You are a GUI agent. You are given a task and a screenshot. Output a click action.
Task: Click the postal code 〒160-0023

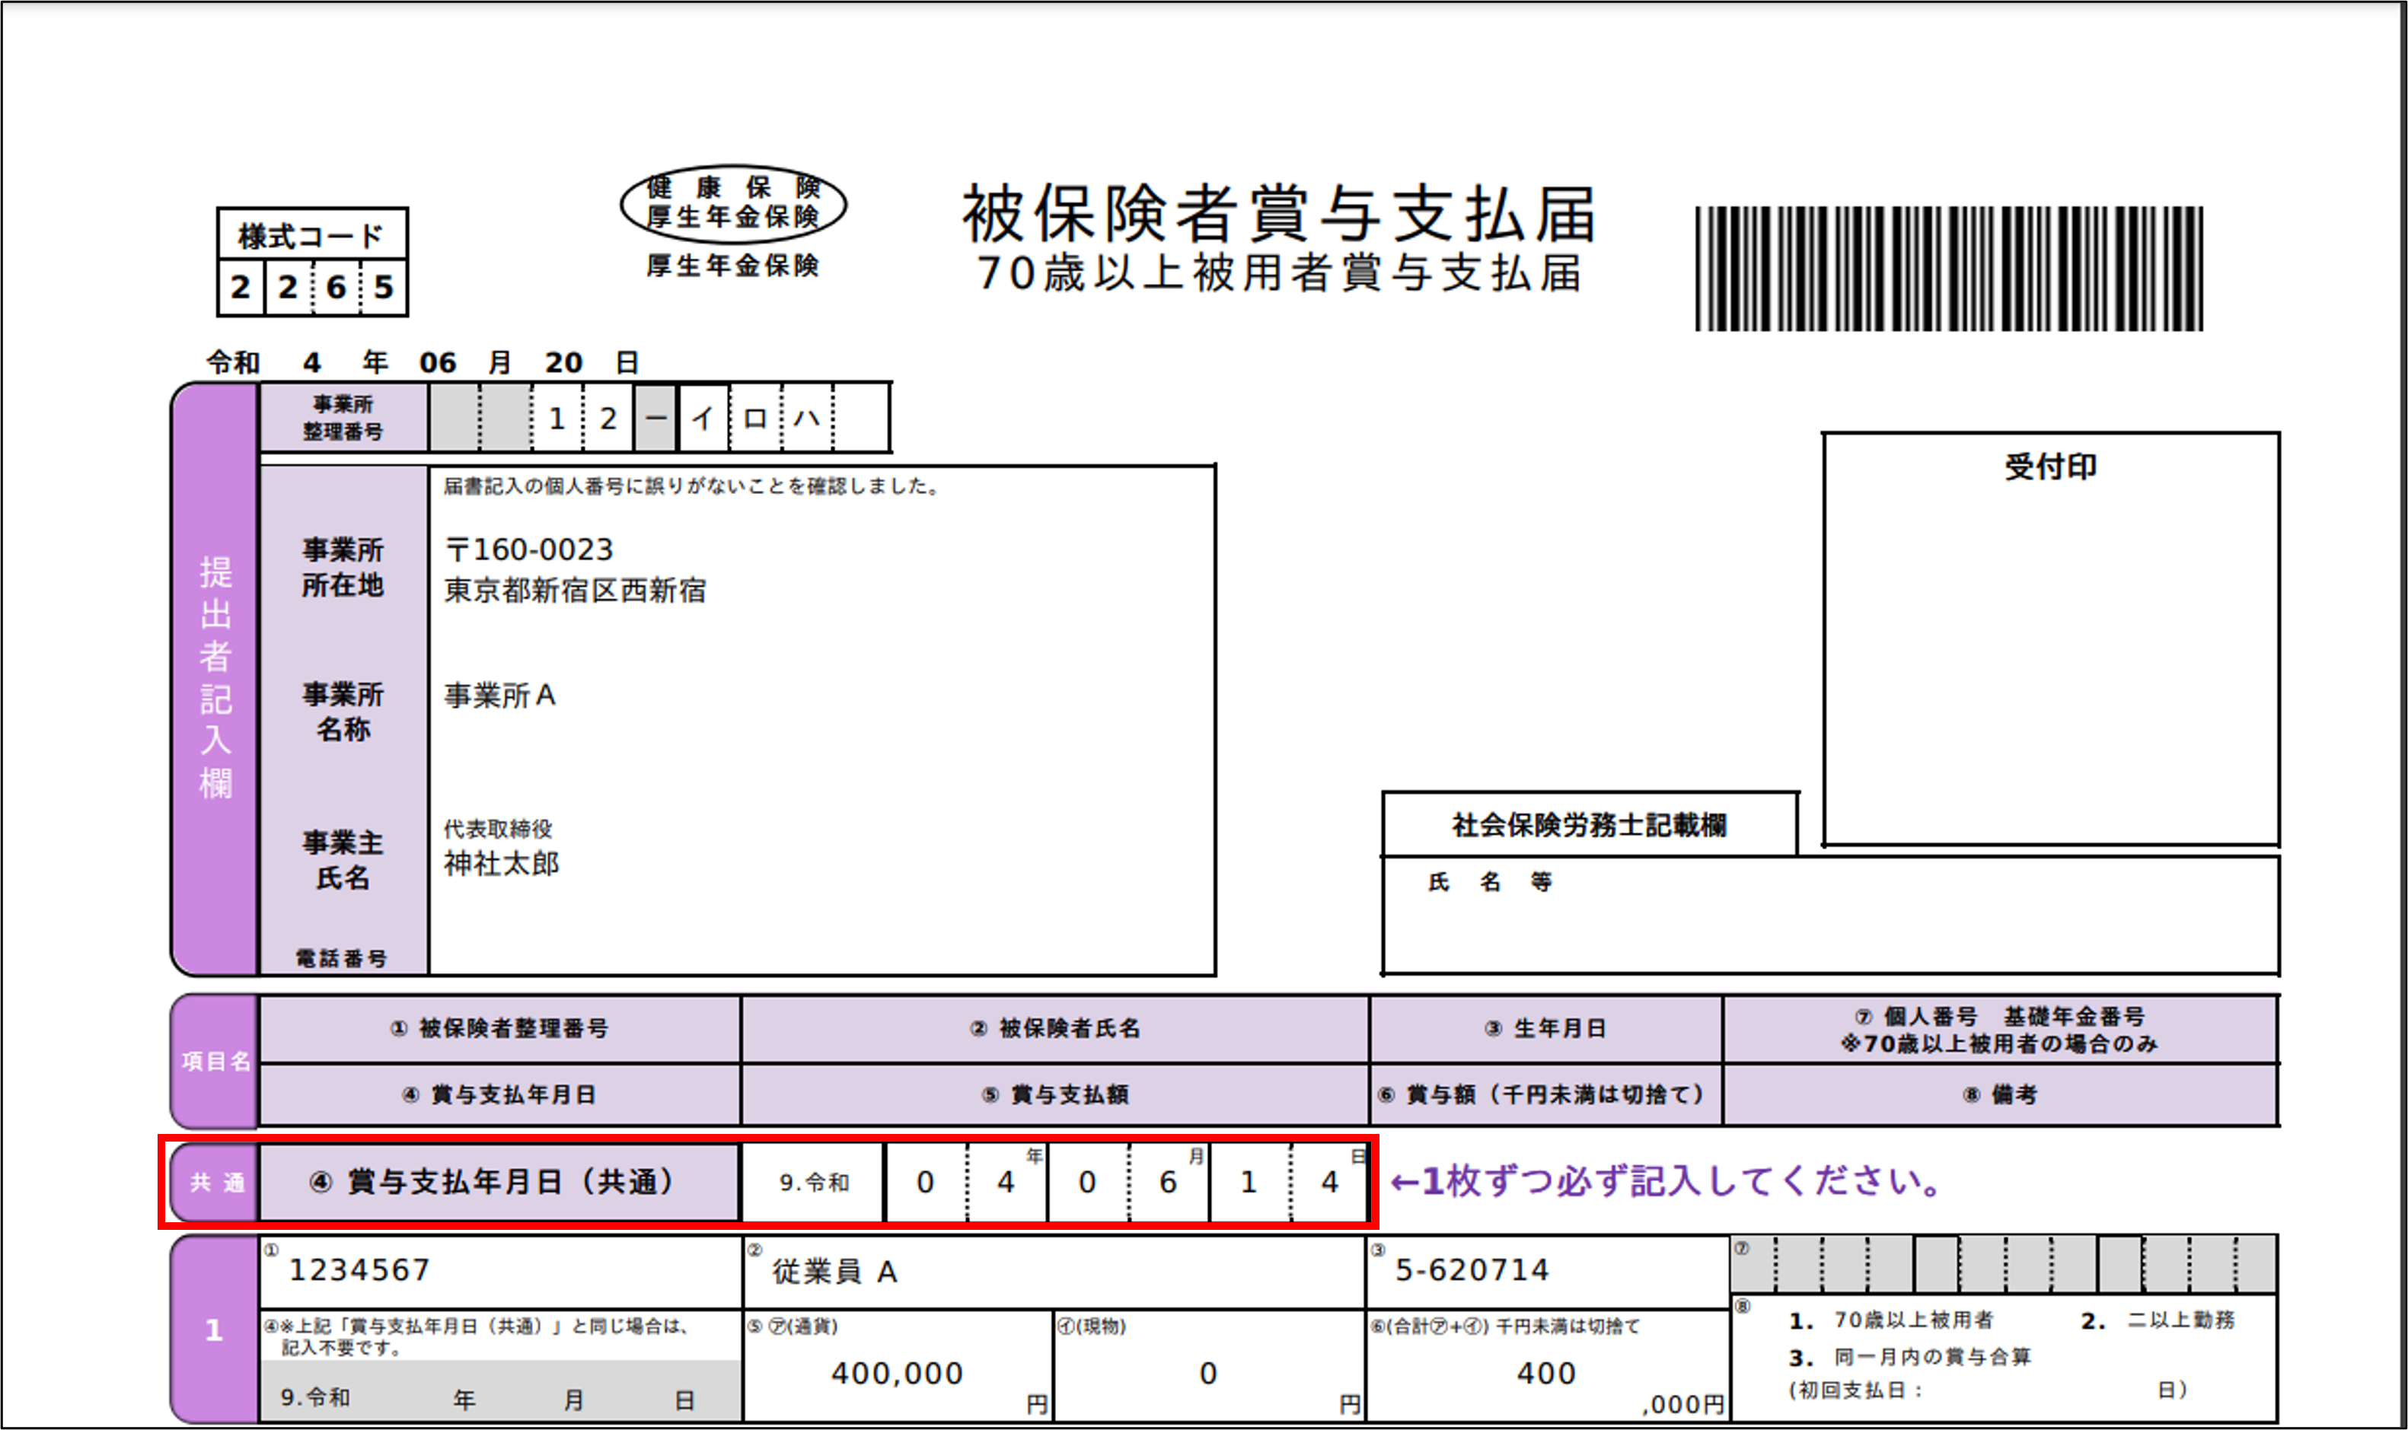528,549
